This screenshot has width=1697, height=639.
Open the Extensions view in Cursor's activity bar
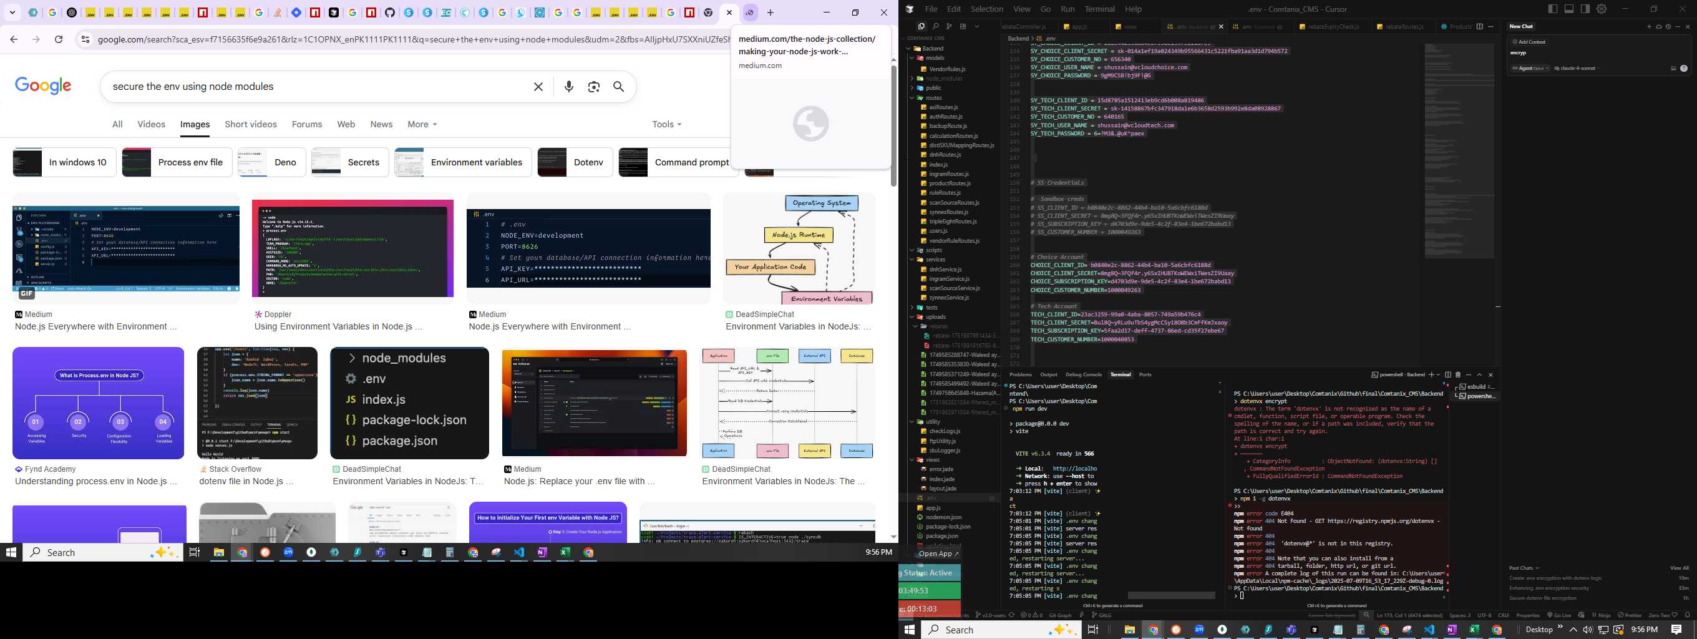[x=963, y=26]
